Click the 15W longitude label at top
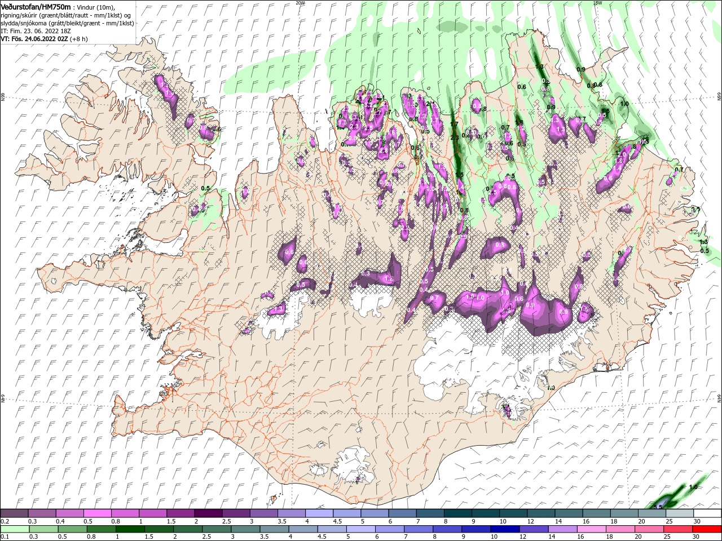 pos(597,3)
